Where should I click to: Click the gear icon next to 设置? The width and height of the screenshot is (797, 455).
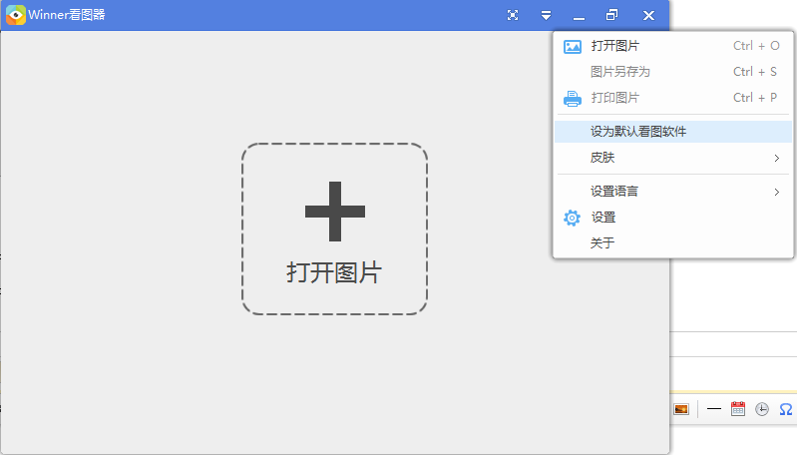coord(572,218)
